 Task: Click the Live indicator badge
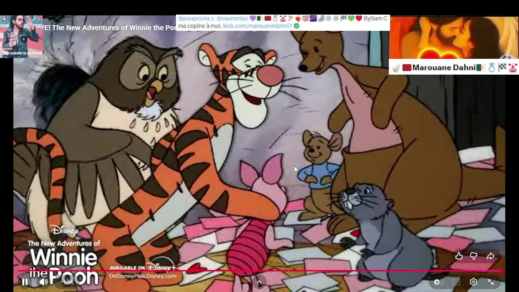click(69, 281)
